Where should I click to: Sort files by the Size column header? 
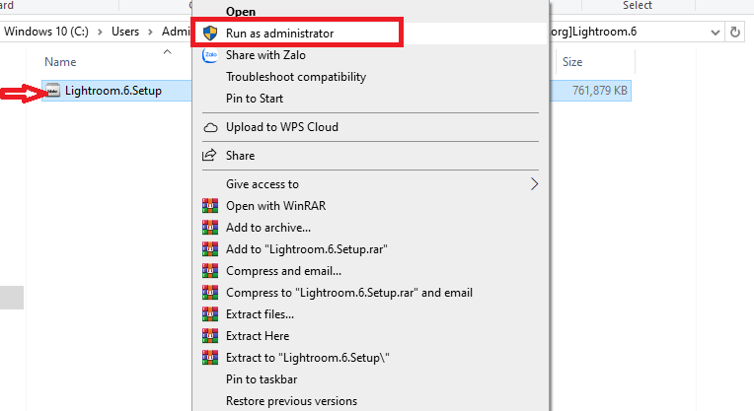pyautogui.click(x=572, y=62)
